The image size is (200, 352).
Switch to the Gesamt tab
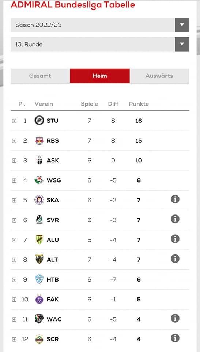pyautogui.click(x=40, y=76)
